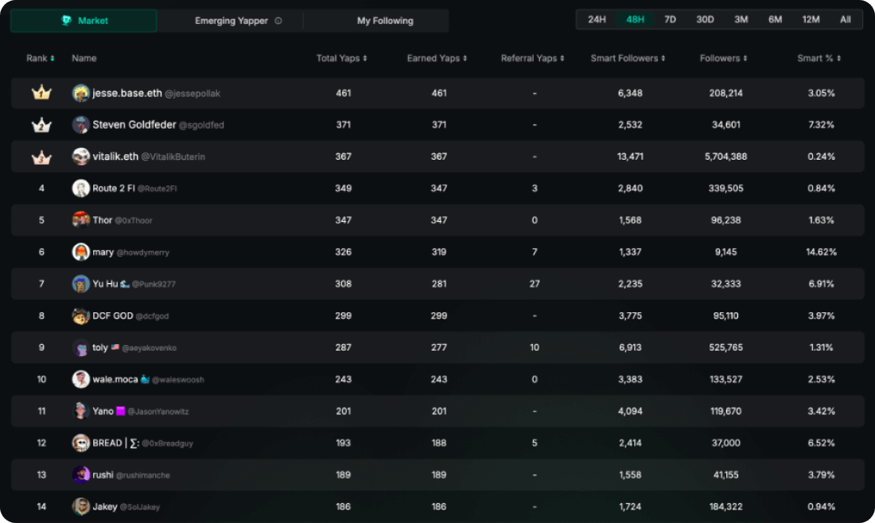875x523 pixels.
Task: Select the 24H time range
Action: [597, 20]
